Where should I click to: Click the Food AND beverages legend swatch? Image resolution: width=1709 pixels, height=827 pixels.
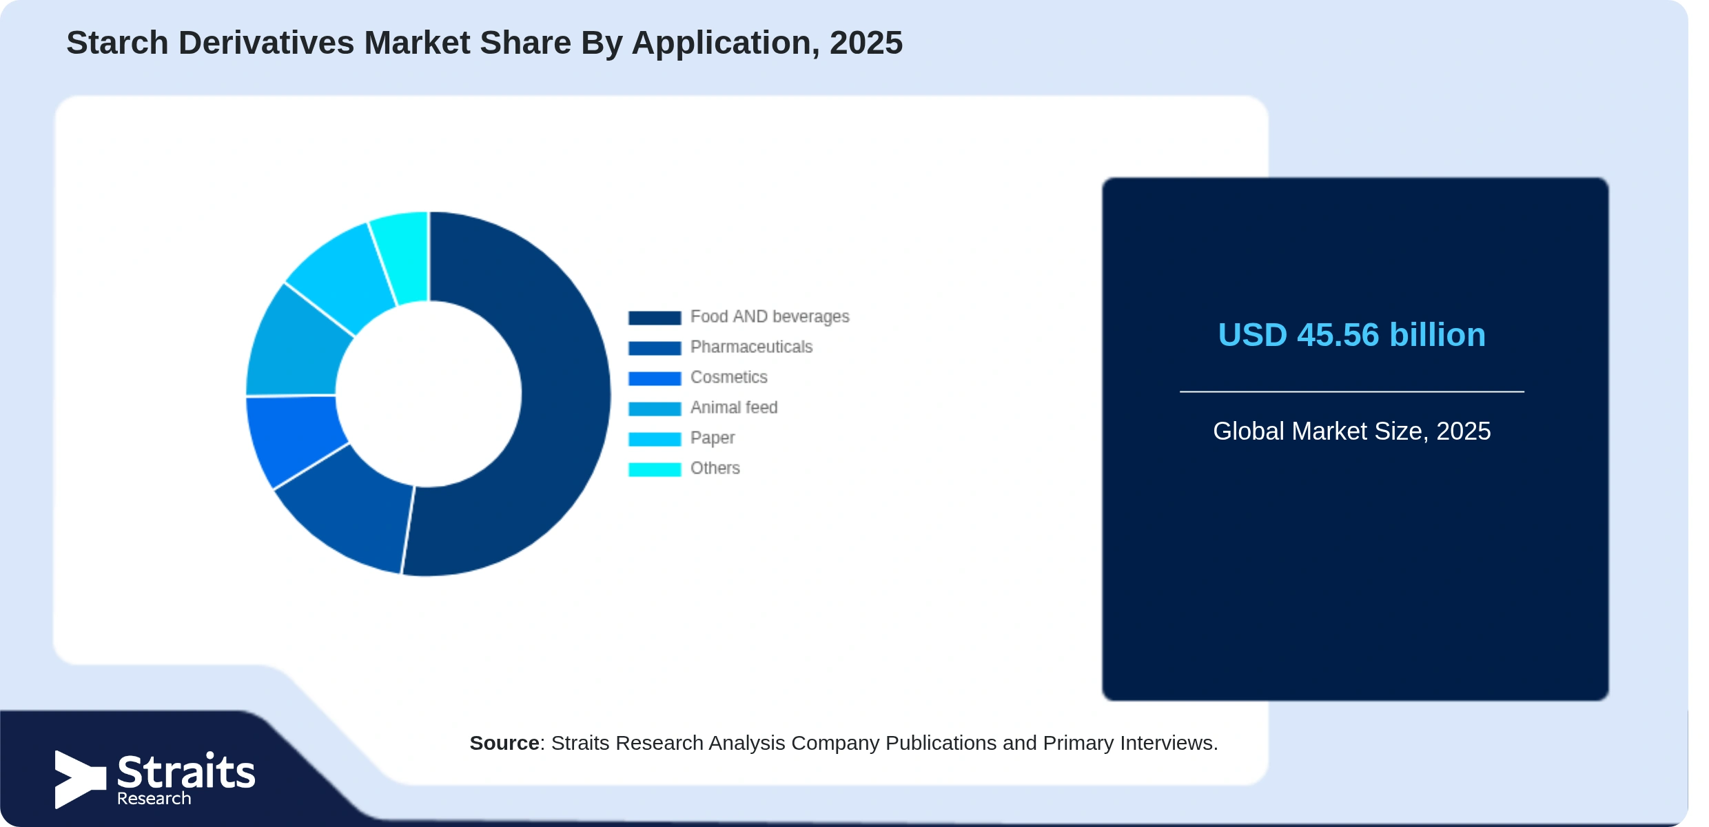[x=655, y=318]
